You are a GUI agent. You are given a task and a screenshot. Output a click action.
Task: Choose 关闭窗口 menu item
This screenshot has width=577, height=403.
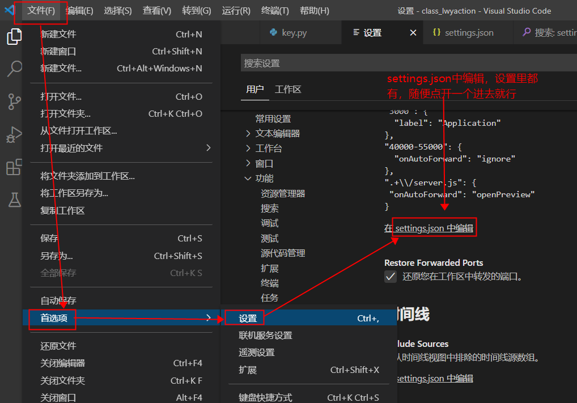pyautogui.click(x=121, y=397)
